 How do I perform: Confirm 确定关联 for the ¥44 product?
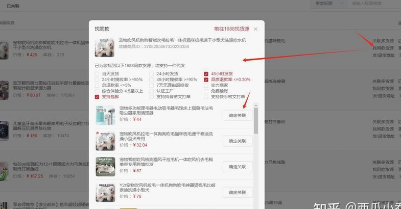238,116
